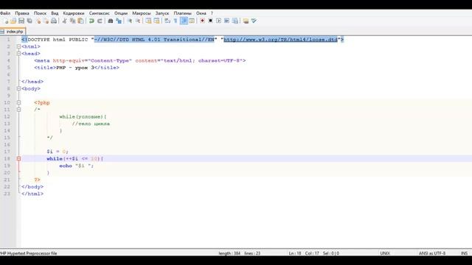
Task: Open the Запуск menu
Action: [x=162, y=13]
